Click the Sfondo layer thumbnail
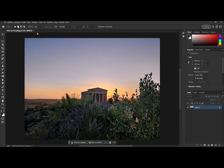This screenshot has height=168, width=224. [192, 107]
